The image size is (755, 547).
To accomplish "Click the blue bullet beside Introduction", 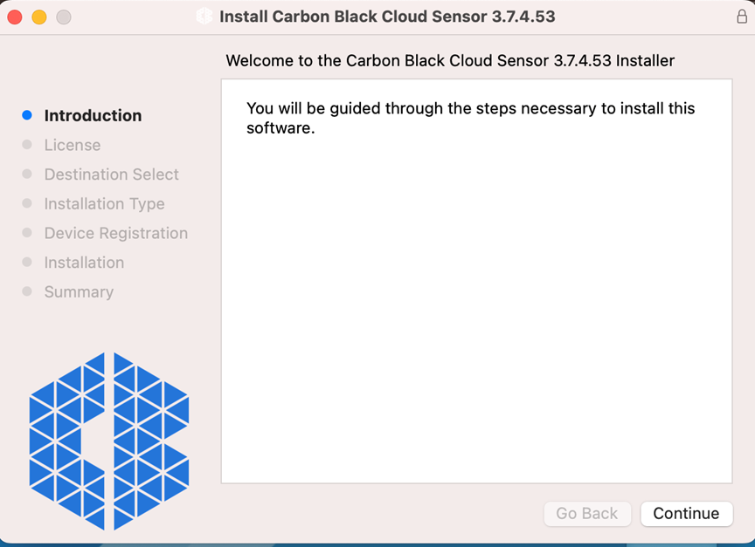I will tap(27, 115).
